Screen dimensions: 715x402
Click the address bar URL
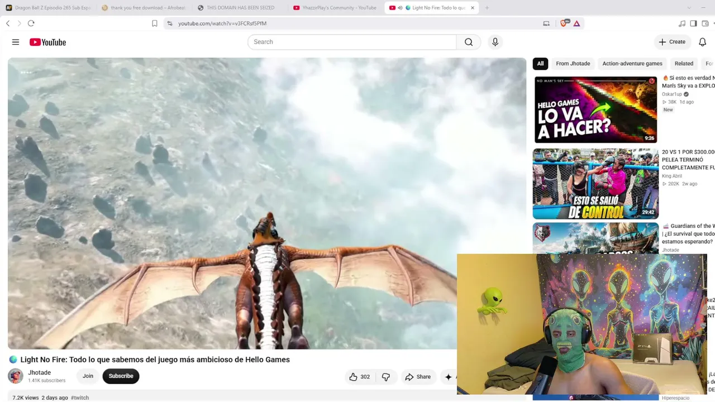point(222,23)
